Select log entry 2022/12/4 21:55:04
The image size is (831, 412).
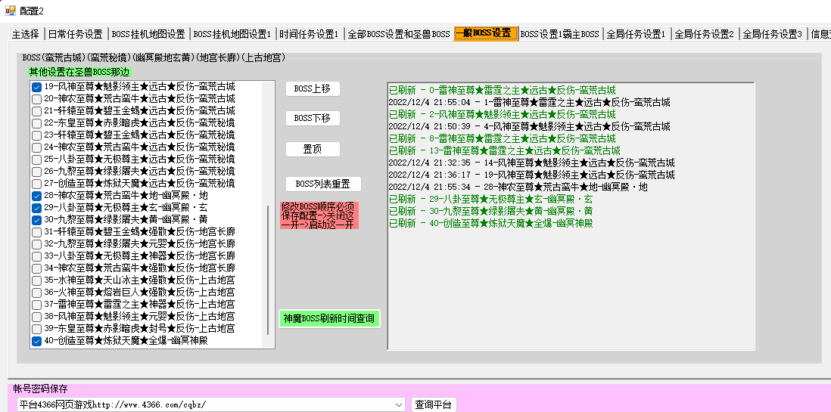click(529, 102)
